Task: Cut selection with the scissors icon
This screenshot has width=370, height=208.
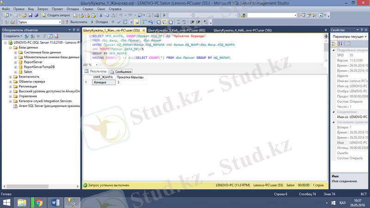Action: click(101, 15)
